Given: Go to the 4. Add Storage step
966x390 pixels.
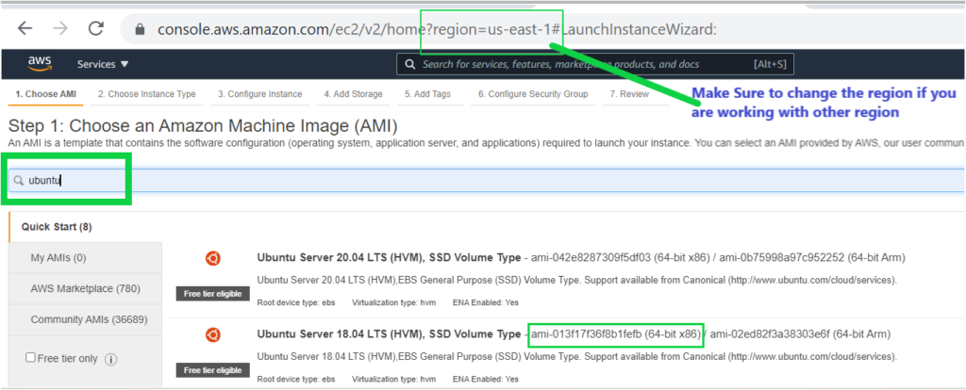Looking at the screenshot, I should [x=353, y=94].
